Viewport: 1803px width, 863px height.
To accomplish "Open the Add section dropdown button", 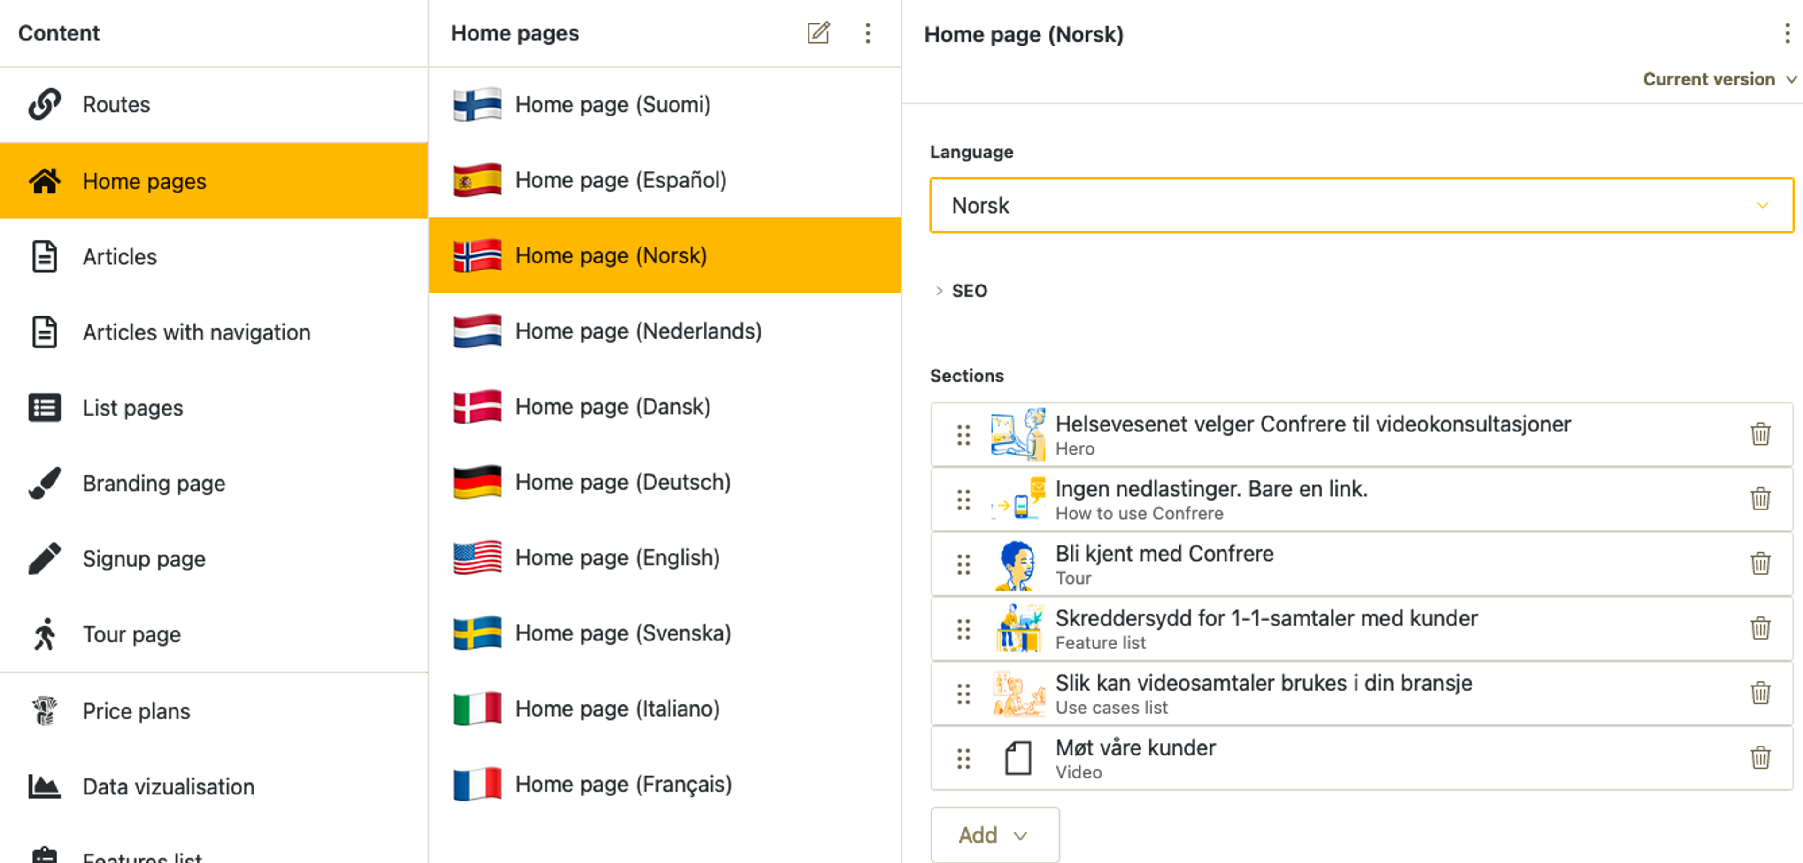I will point(994,834).
